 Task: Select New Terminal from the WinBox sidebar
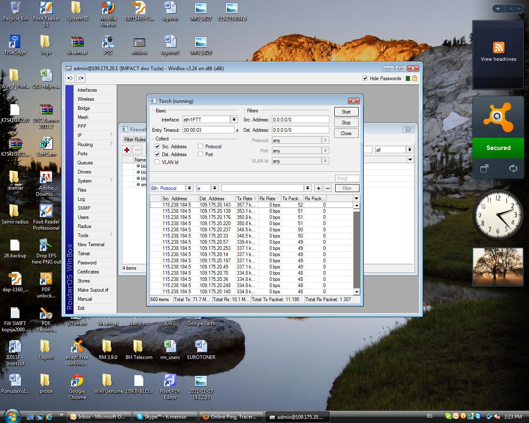(x=91, y=245)
